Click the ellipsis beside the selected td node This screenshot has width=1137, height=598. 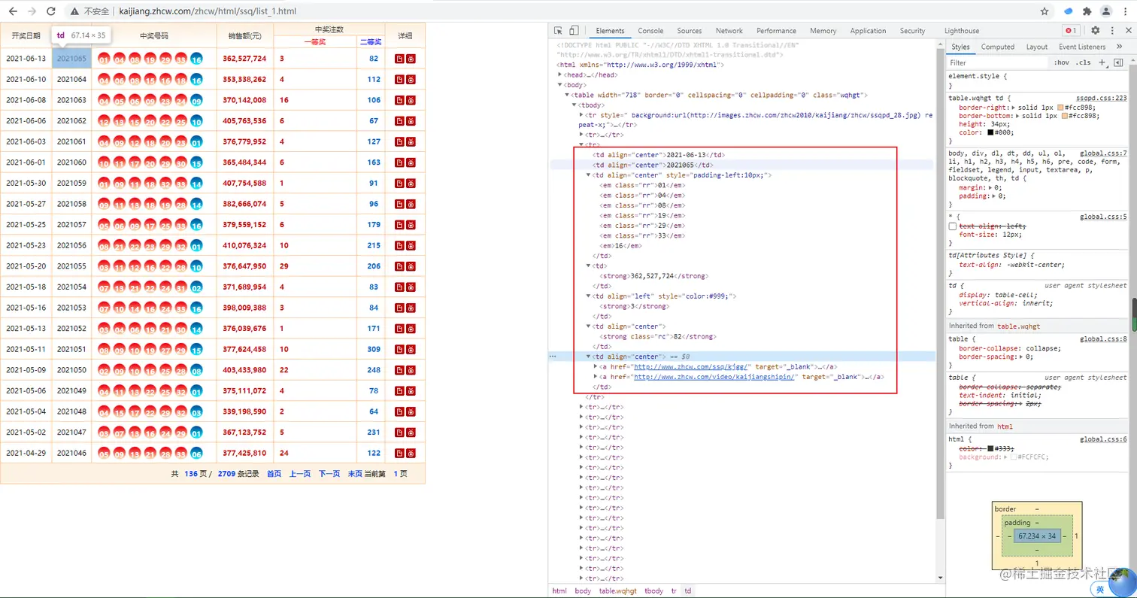pos(553,357)
